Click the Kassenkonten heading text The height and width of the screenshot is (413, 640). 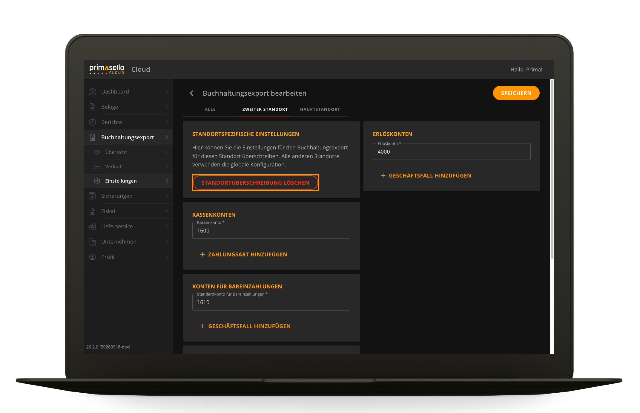point(214,215)
